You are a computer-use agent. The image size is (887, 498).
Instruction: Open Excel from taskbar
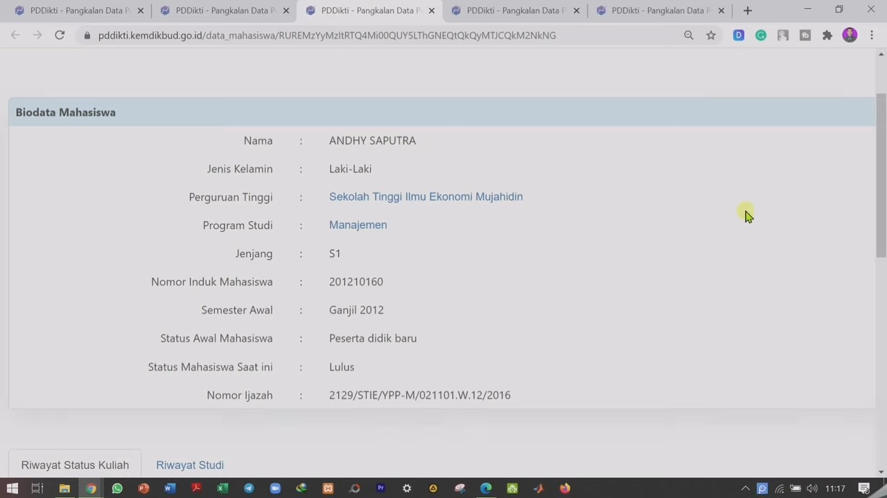point(222,488)
